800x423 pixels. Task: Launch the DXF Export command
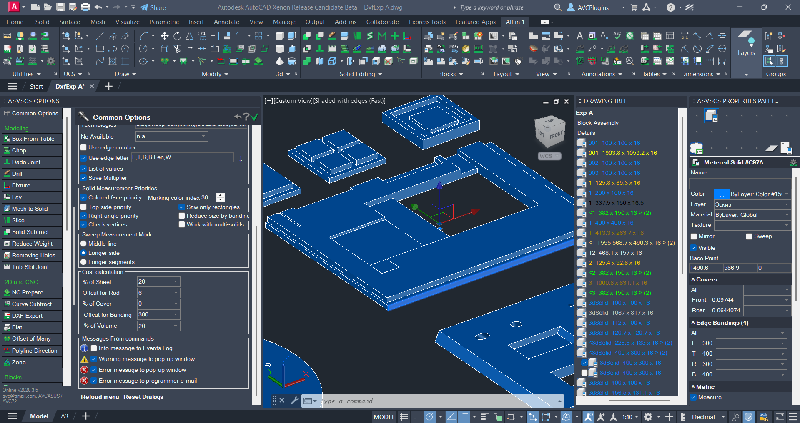27,316
